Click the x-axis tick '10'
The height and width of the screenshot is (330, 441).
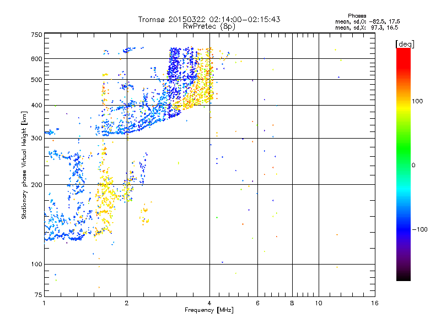(319, 303)
